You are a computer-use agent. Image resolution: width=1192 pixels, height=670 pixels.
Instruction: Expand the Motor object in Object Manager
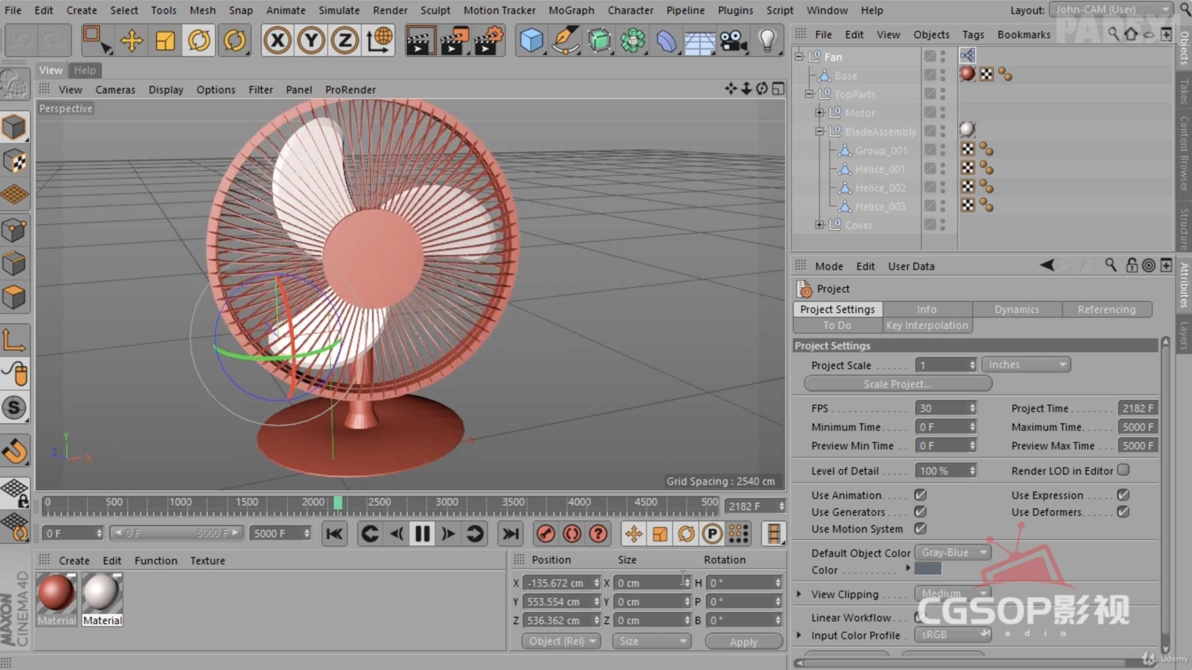[x=819, y=113]
